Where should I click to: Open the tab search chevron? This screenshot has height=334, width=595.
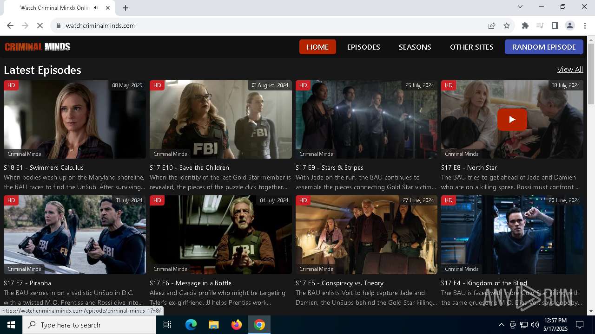[520, 6]
